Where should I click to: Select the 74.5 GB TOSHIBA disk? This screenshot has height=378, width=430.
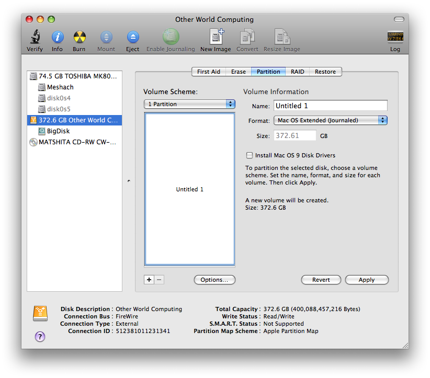click(x=74, y=76)
